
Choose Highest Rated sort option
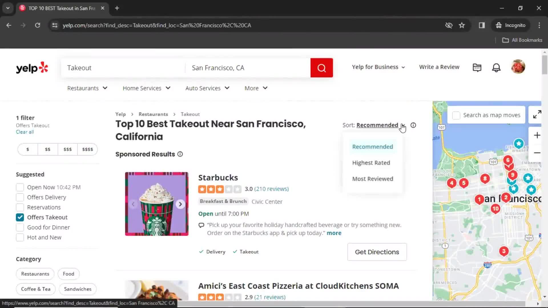371,163
